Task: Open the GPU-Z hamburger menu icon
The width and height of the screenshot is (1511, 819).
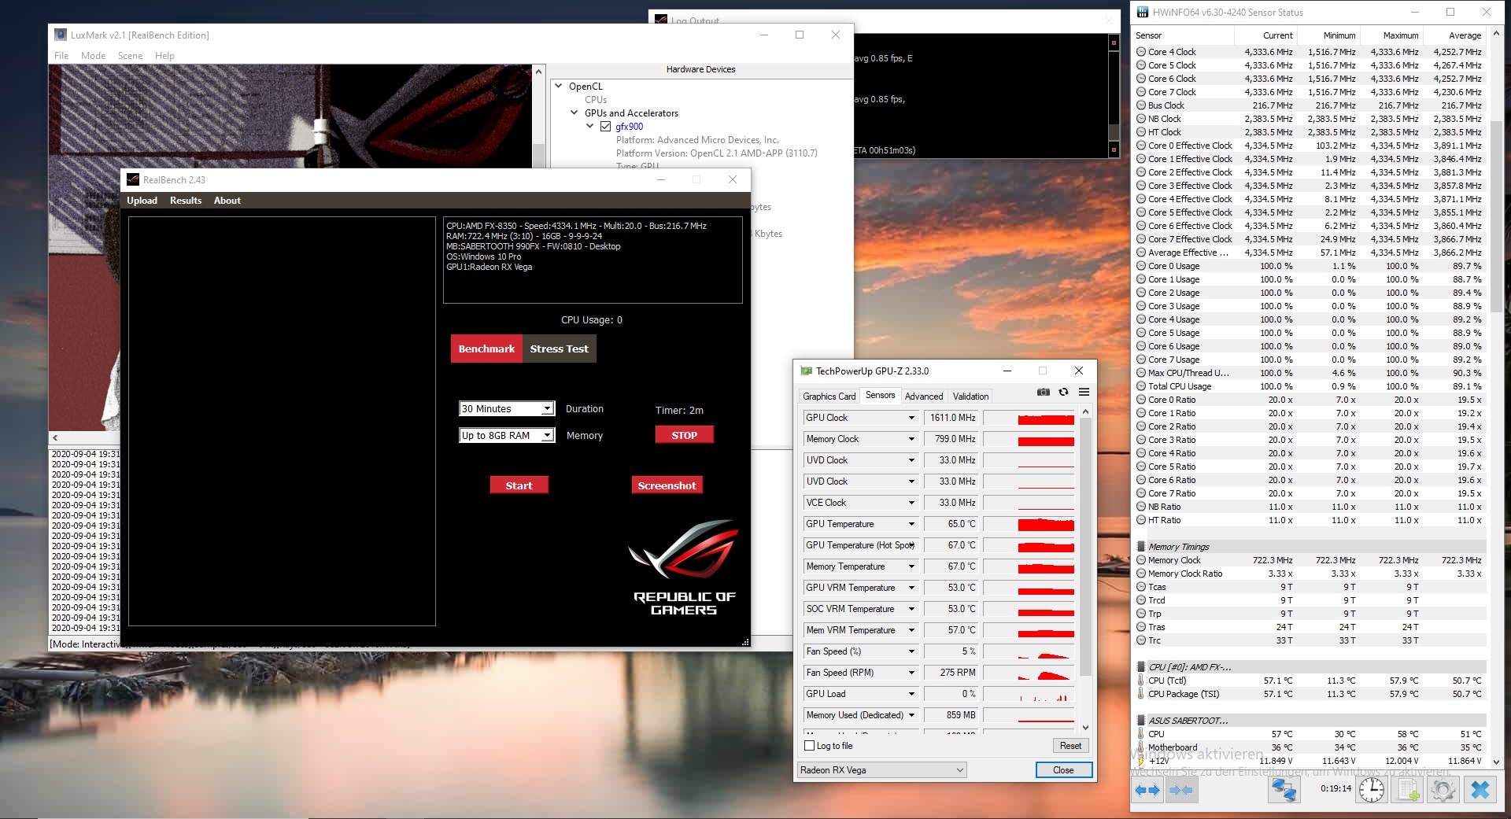Action: (1084, 392)
